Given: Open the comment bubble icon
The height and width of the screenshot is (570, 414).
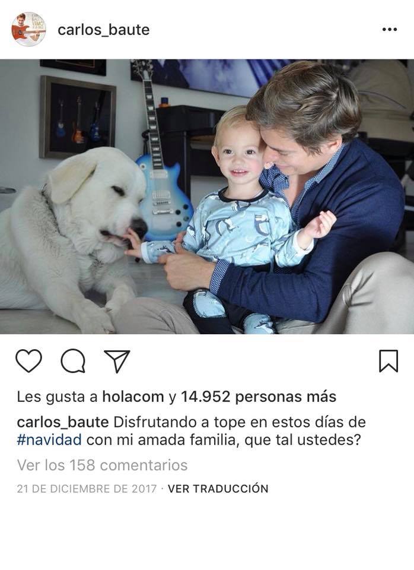Looking at the screenshot, I should [73, 361].
